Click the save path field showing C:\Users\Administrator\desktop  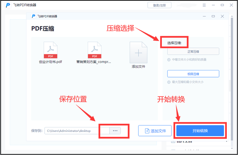tap(77, 131)
